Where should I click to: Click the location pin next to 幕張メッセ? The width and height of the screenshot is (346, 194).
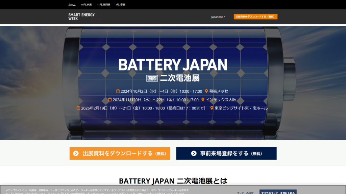pyautogui.click(x=206, y=91)
